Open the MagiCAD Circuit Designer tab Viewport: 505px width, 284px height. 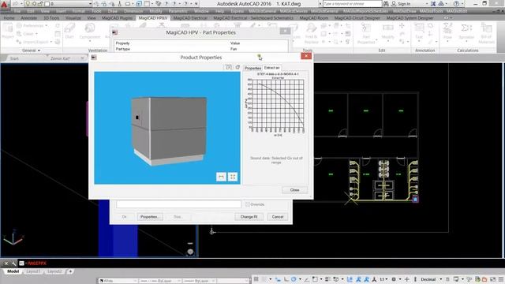point(357,18)
